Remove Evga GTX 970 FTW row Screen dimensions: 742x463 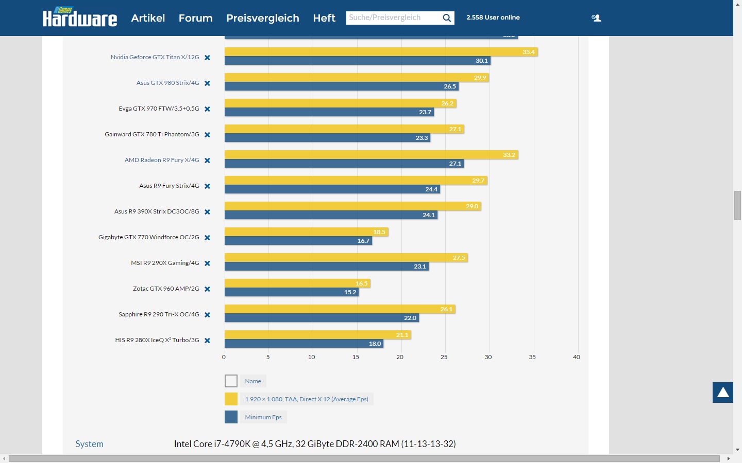207,109
